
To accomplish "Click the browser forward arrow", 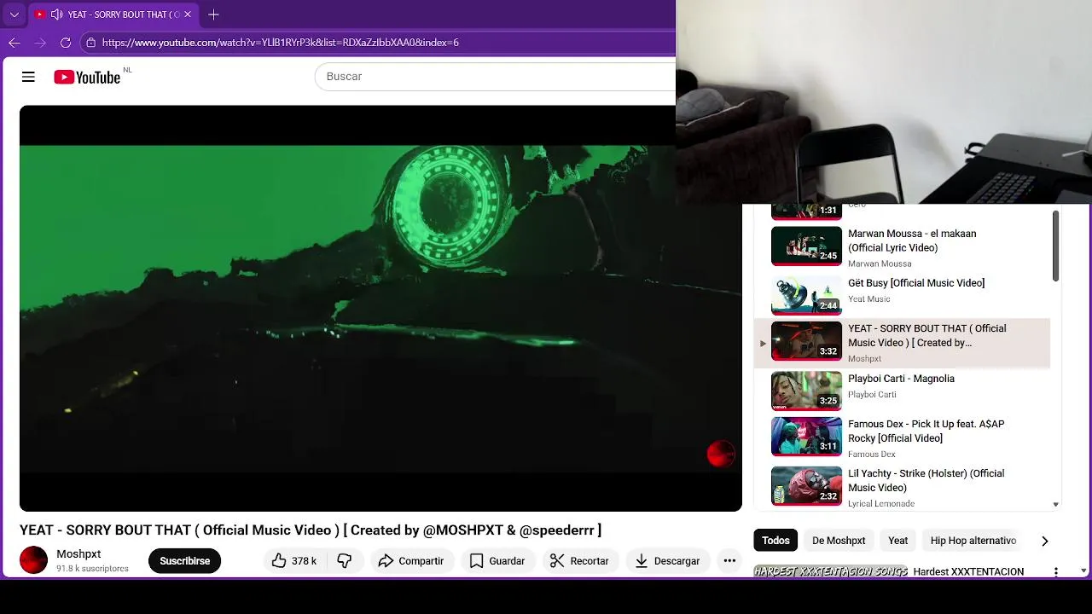I will click(40, 42).
